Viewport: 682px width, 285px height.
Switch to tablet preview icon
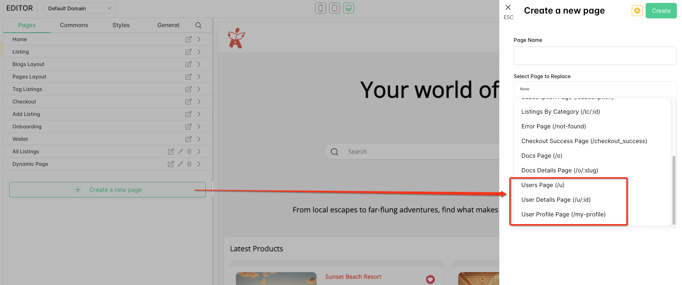pyautogui.click(x=334, y=8)
